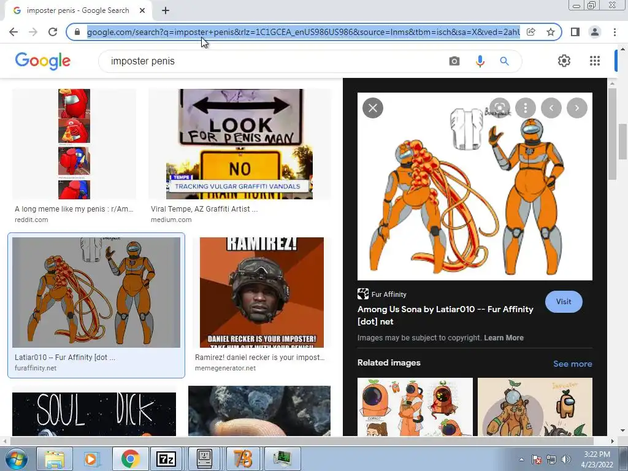Click the network tray icon

(x=551, y=459)
